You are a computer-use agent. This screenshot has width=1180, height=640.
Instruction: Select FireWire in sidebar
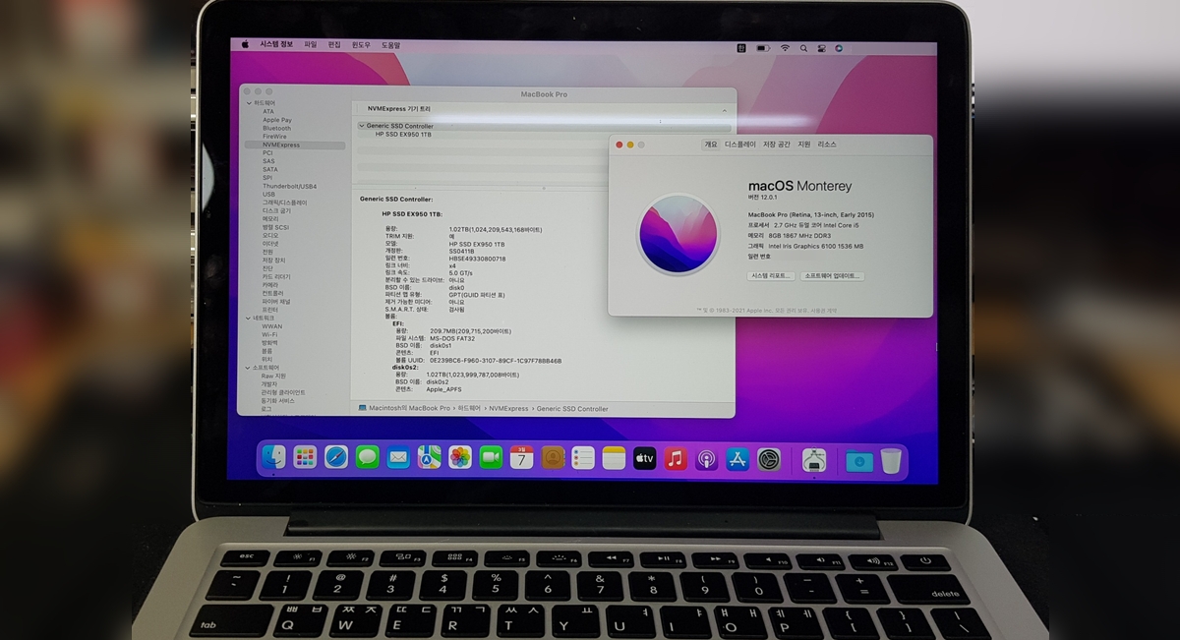275,136
